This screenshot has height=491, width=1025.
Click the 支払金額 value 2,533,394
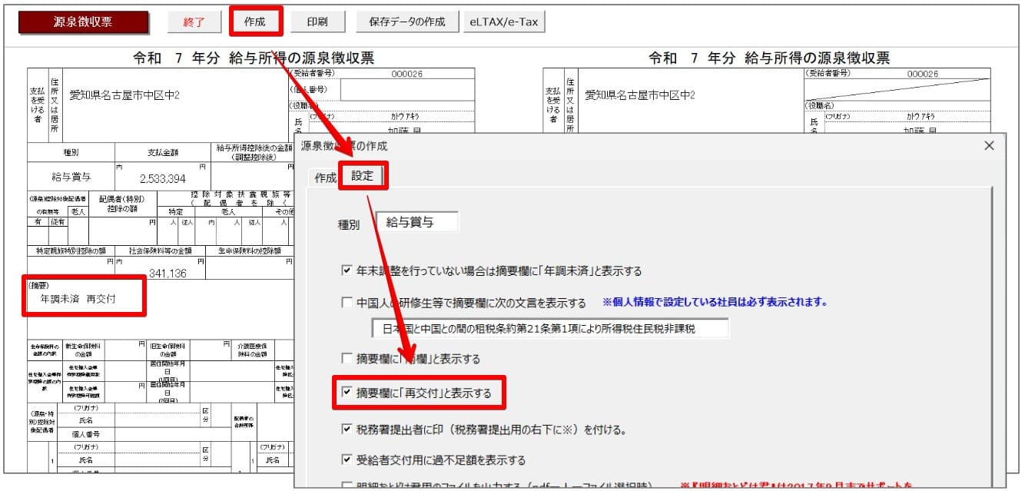coord(162,177)
